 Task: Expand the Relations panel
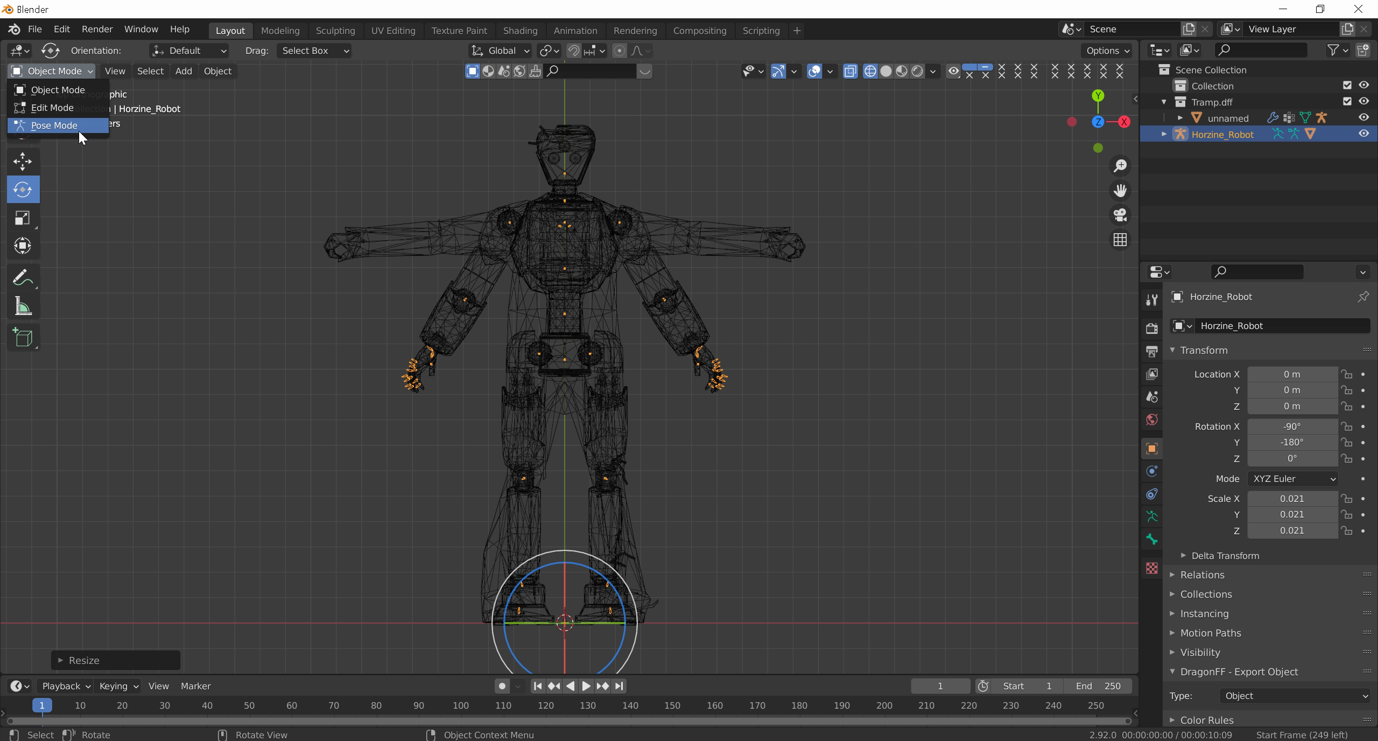tap(1202, 575)
